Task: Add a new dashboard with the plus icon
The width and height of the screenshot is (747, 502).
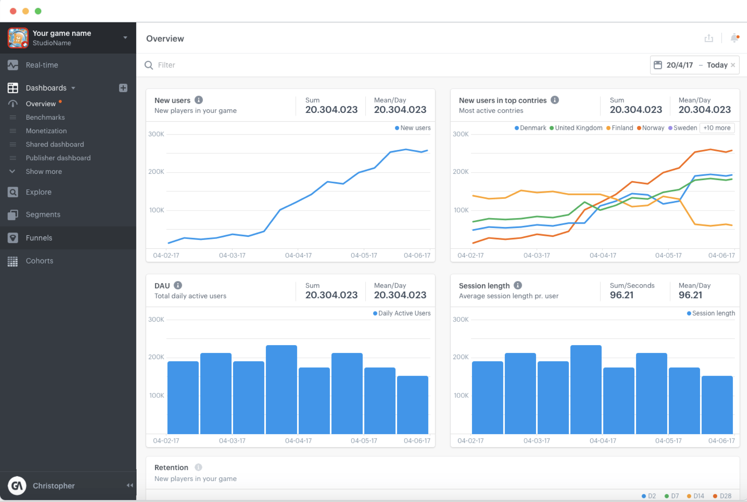Action: point(123,88)
